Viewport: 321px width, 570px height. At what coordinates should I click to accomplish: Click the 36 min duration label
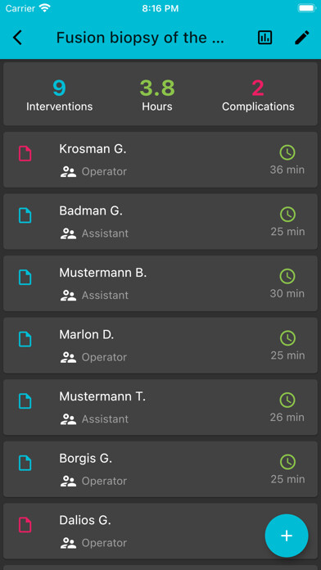pyautogui.click(x=287, y=170)
